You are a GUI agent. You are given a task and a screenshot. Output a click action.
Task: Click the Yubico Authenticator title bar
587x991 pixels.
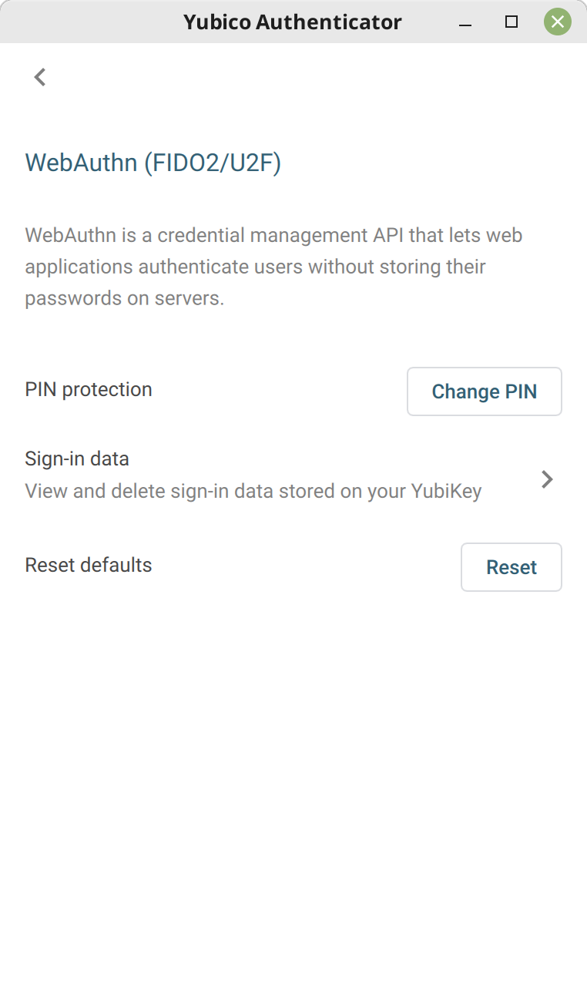click(x=293, y=22)
